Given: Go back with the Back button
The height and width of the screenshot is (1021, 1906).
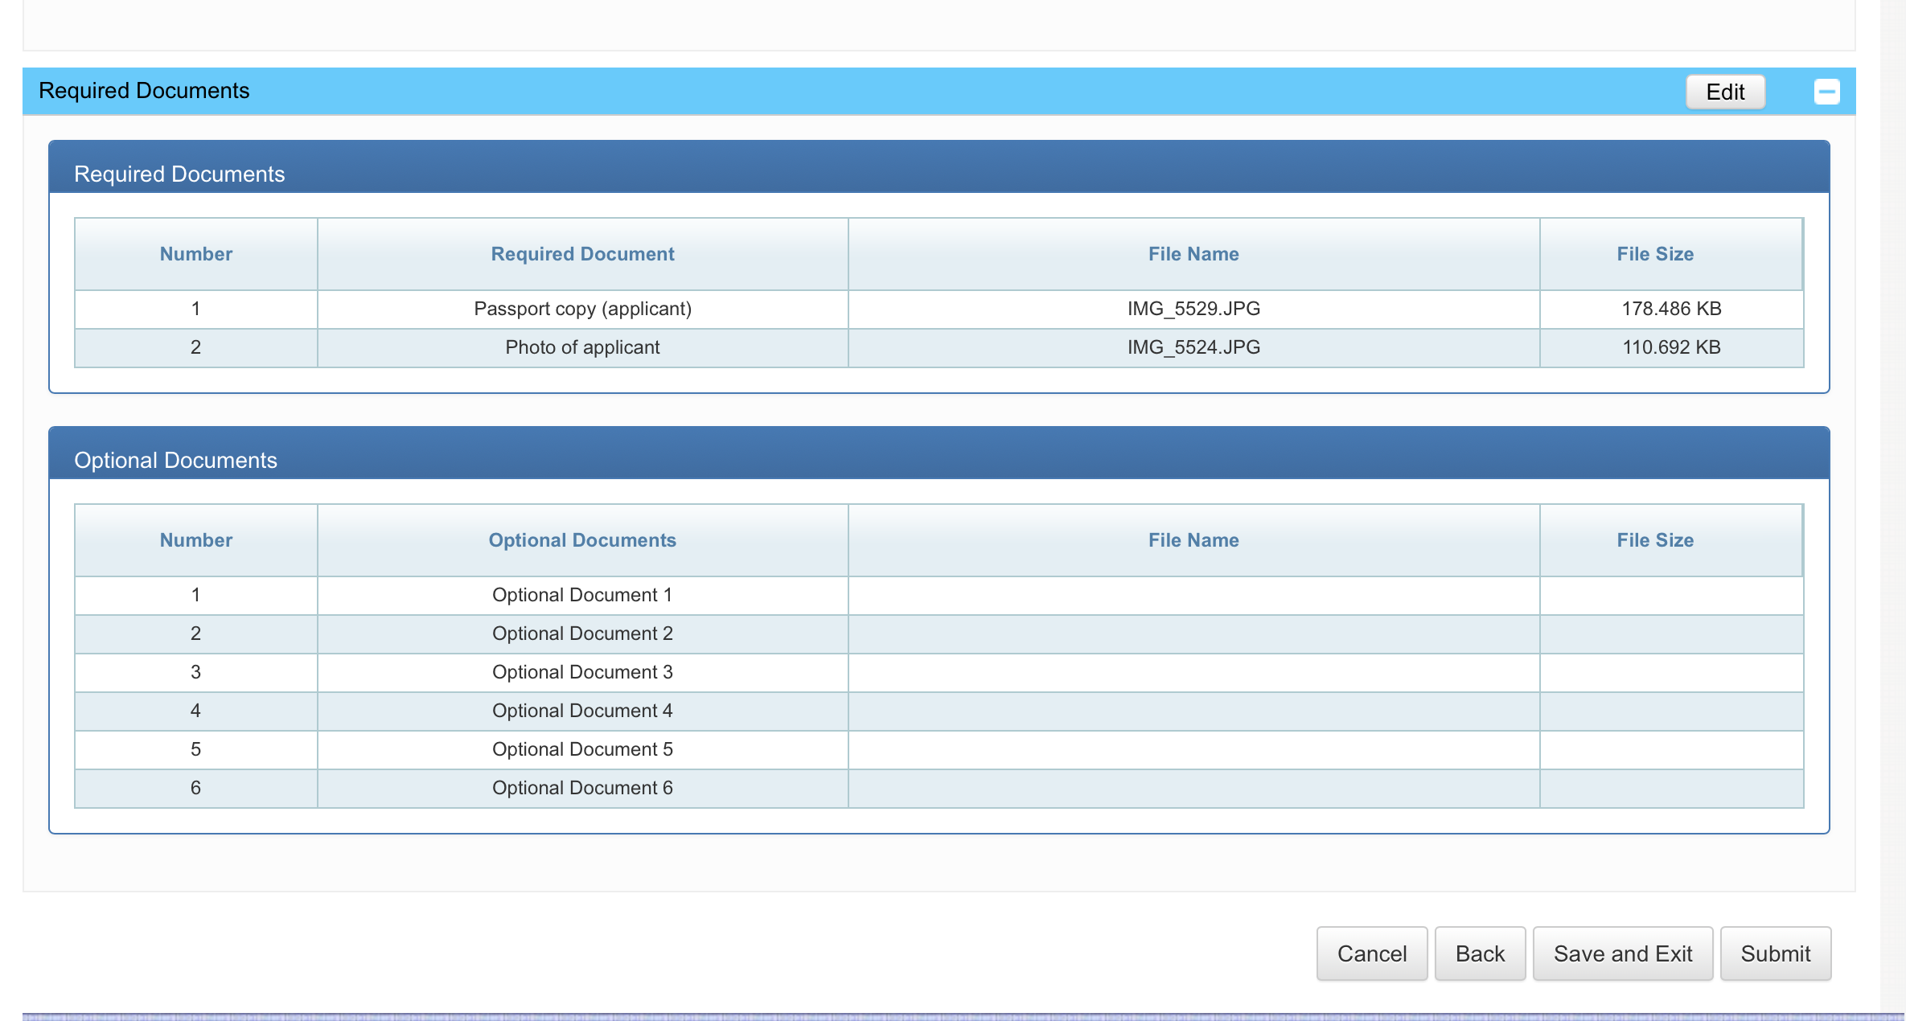Looking at the screenshot, I should 1479,953.
